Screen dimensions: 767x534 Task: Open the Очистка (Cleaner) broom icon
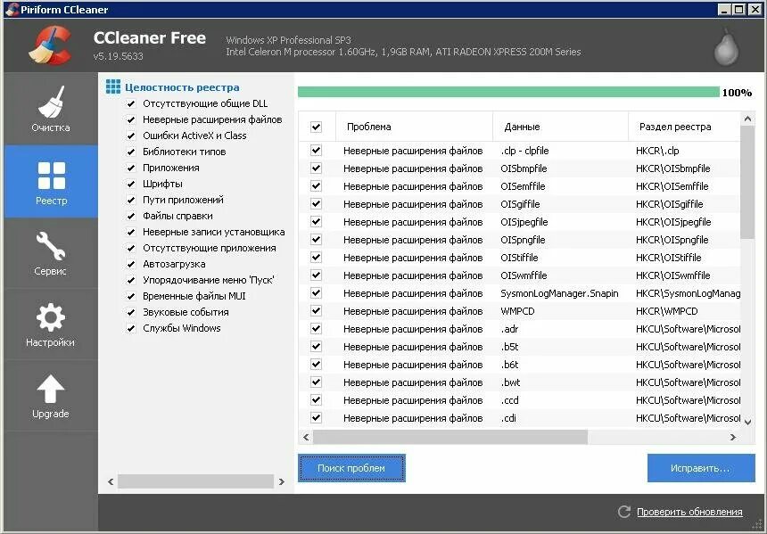coord(51,102)
